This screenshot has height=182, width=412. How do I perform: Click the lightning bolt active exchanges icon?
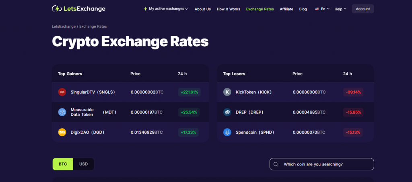145,9
